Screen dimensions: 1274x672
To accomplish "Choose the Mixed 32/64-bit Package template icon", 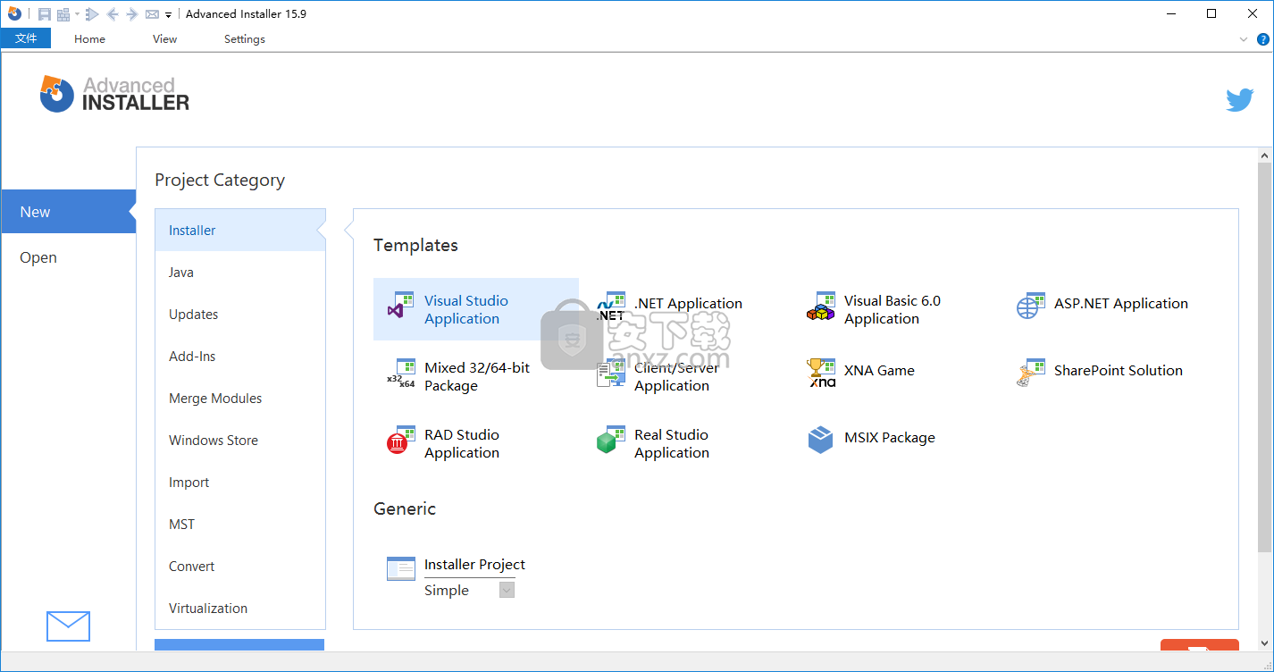I will [400, 374].
